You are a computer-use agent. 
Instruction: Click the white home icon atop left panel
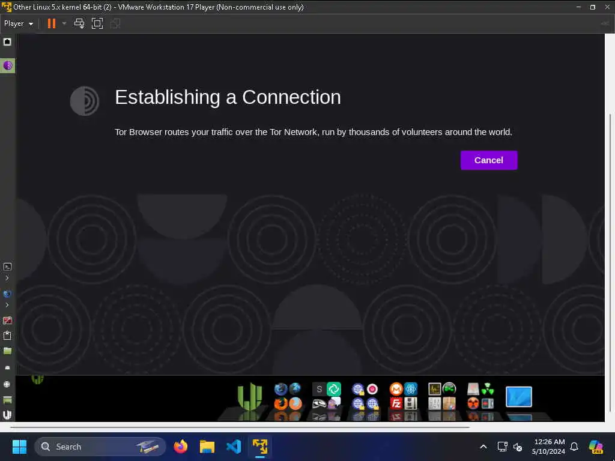tap(7, 41)
